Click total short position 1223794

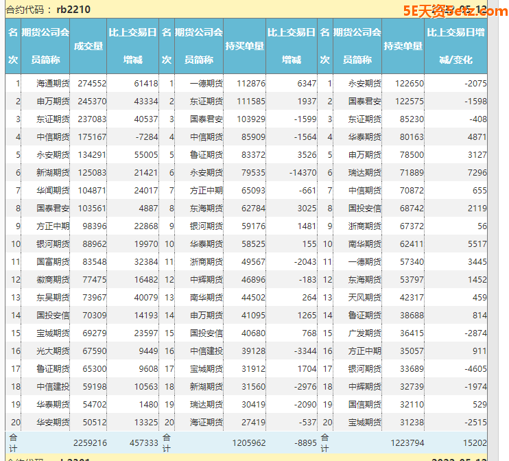[x=407, y=443]
